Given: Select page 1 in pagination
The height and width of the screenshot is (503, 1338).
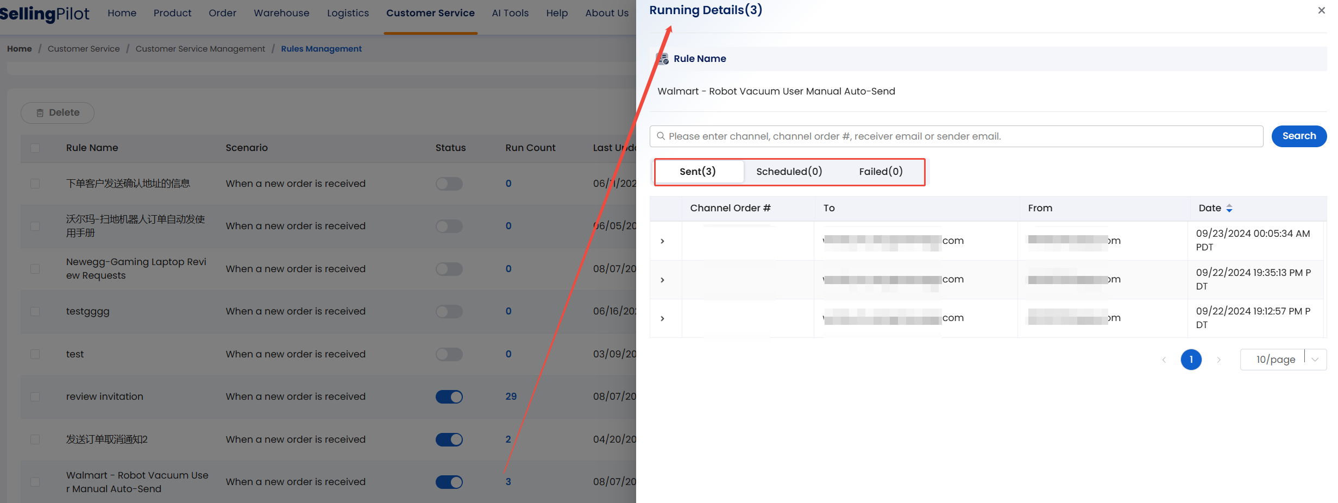Looking at the screenshot, I should [x=1191, y=360].
